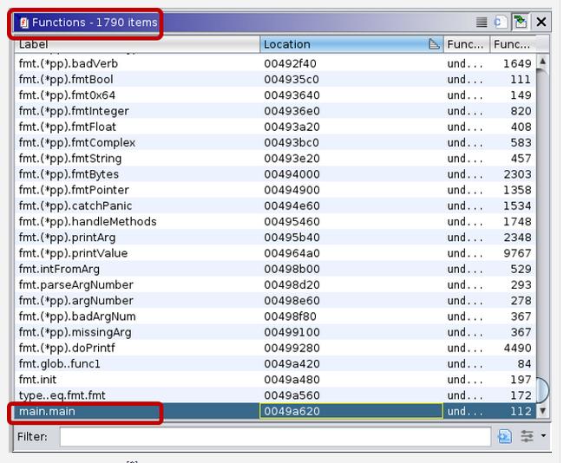The image size is (564, 463).
Task: Click the table rows menu icon
Action: 482,23
